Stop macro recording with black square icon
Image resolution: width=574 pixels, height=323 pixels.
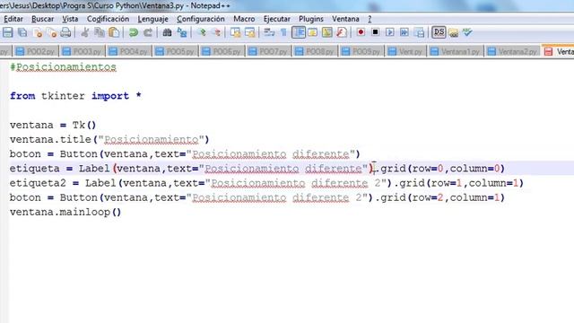[375, 32]
